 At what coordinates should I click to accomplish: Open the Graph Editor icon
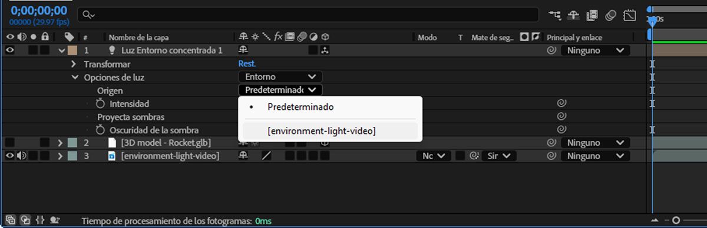pos(630,15)
